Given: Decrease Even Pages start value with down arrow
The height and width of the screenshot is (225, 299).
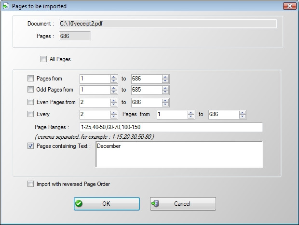Looking at the screenshot, I should pos(114,105).
